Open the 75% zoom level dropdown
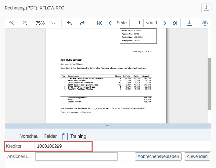Viewport: 216px width, 168px height. (46, 23)
